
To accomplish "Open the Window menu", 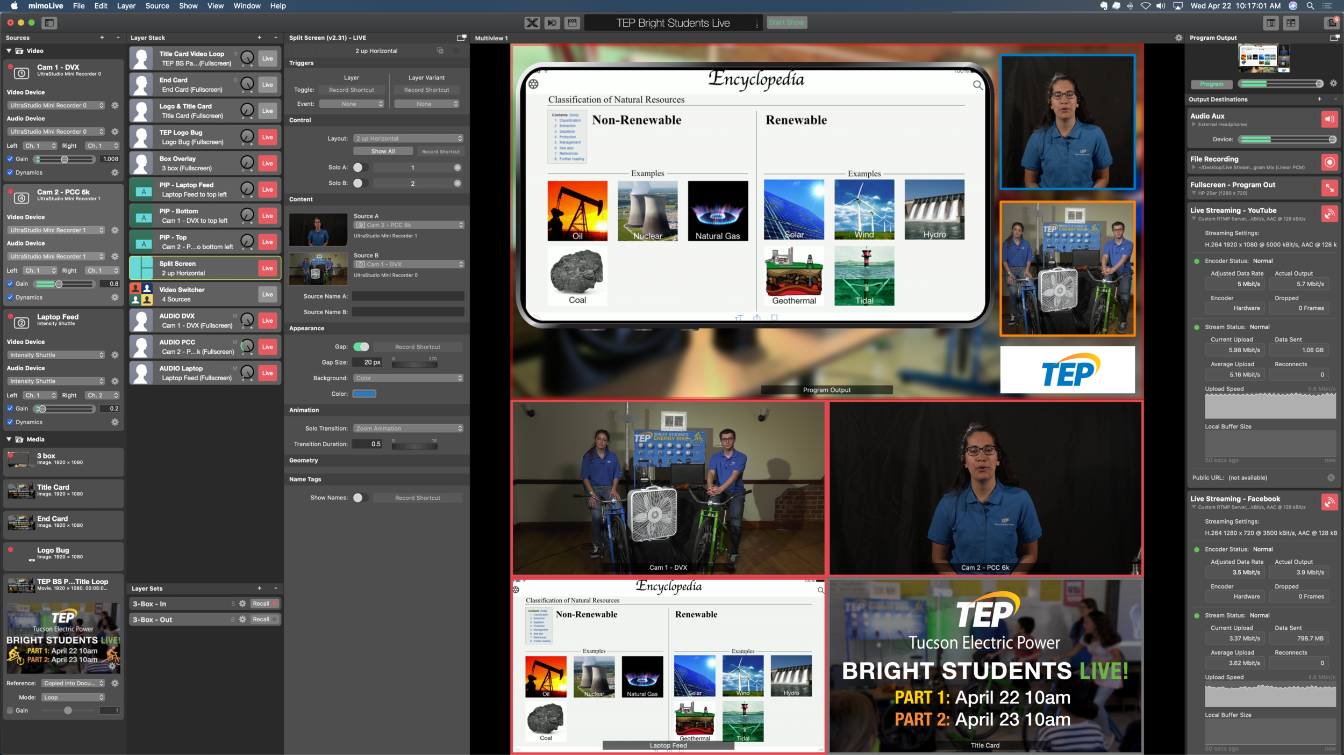I will coord(247,6).
